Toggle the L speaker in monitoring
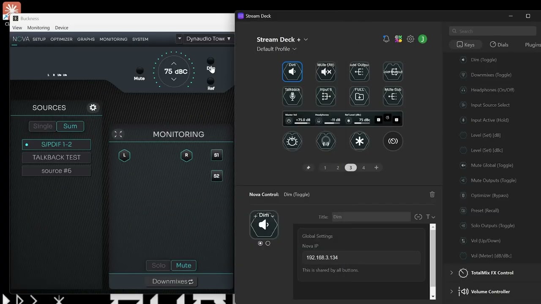Viewport: 541px width, 304px height. point(124,155)
